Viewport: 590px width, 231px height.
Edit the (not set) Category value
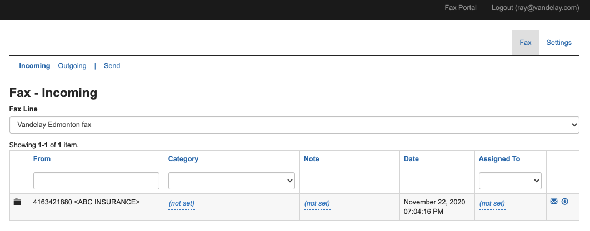coord(182,203)
